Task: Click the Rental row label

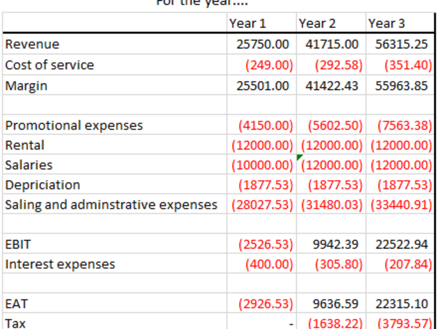Action: click(25, 145)
